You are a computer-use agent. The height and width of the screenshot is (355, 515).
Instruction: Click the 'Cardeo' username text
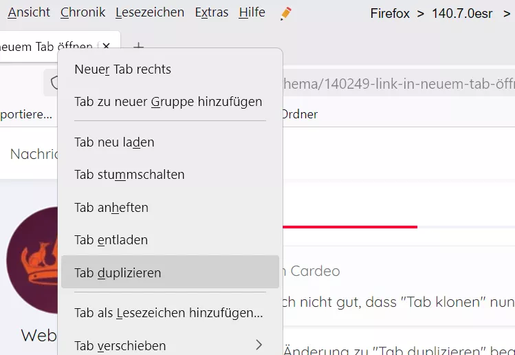(x=315, y=271)
